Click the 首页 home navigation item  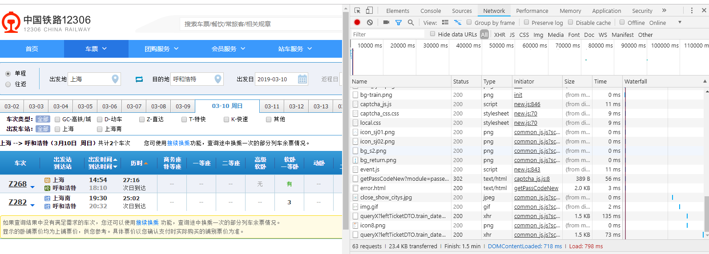tap(32, 49)
